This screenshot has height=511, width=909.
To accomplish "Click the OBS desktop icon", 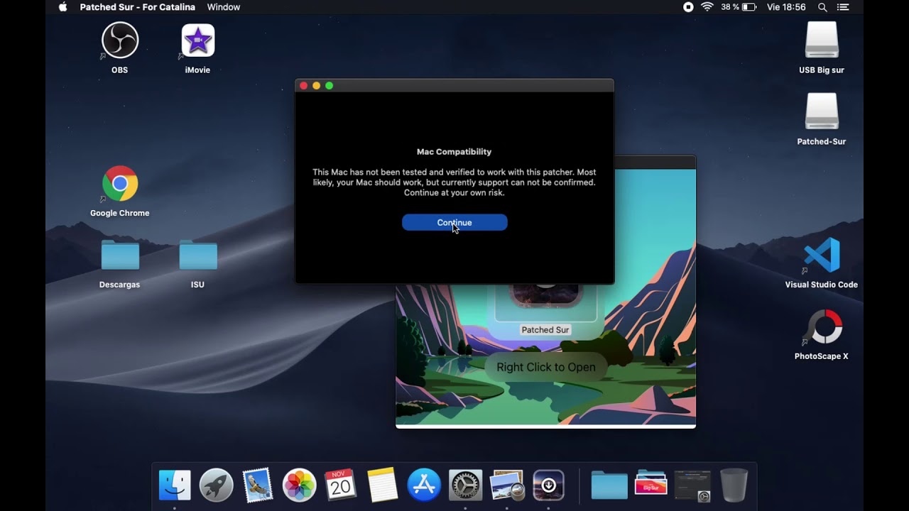I will click(119, 41).
